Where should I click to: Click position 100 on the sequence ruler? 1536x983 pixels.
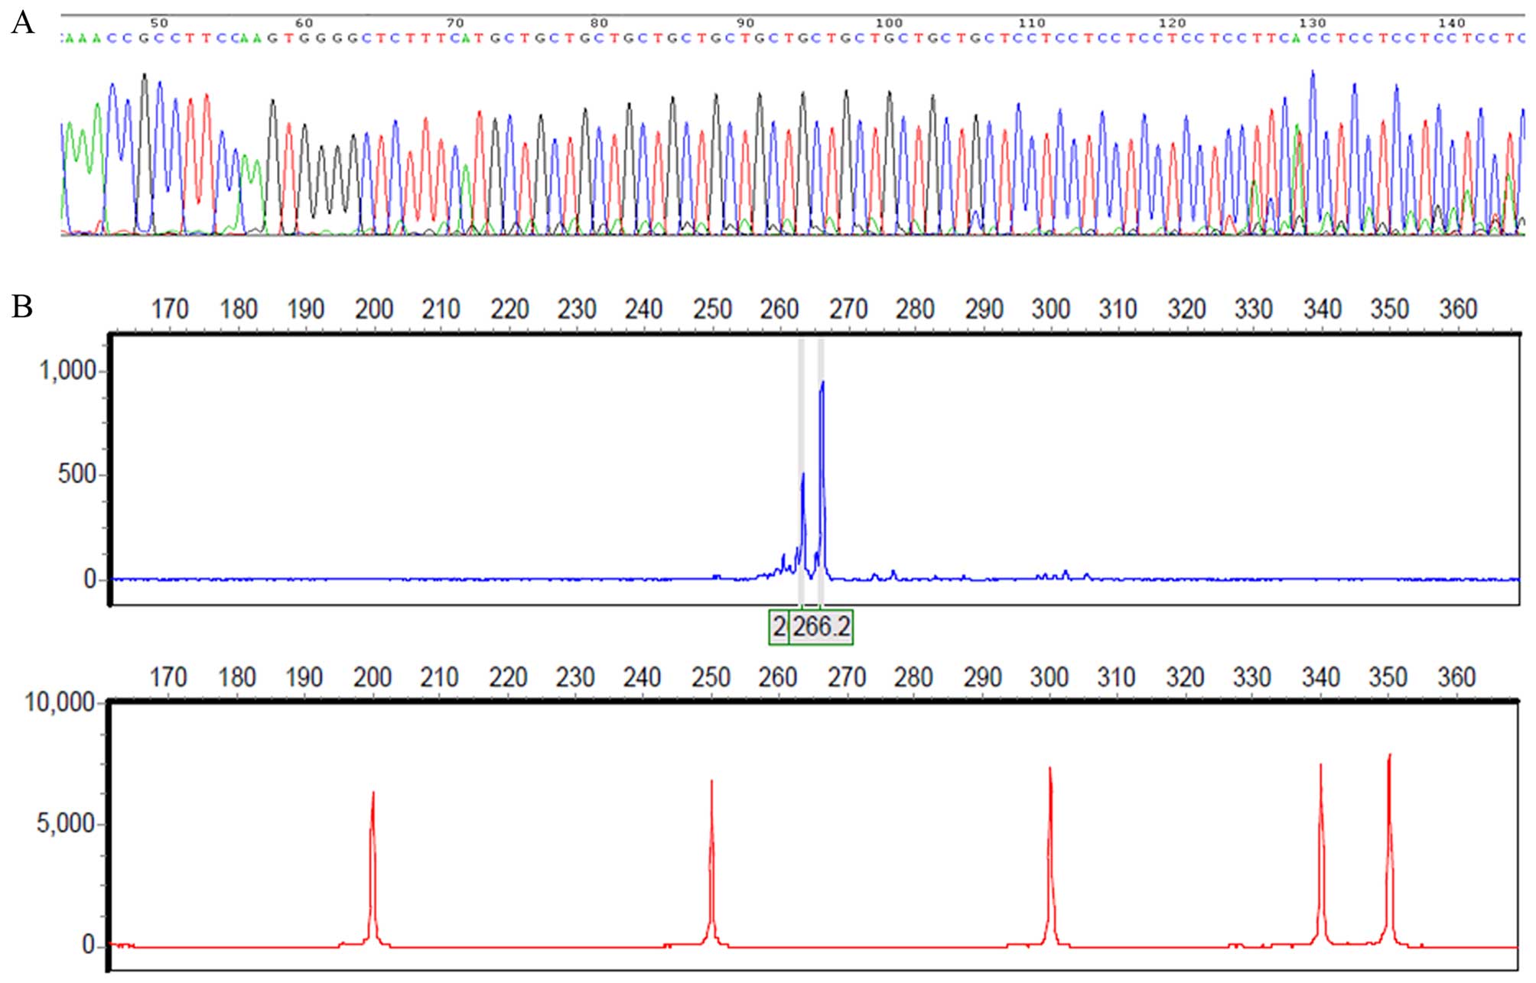pos(888,23)
